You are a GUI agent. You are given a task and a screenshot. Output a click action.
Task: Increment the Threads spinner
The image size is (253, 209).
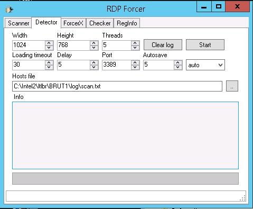pos(135,43)
